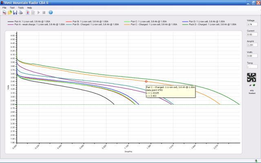
Task: Click legend text 'Pair C - Charged'
Action: 139,24
